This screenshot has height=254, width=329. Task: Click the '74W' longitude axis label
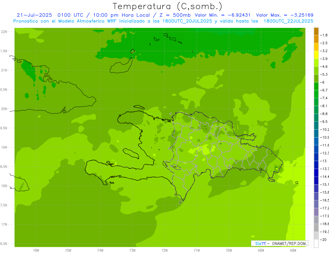(x=100, y=250)
